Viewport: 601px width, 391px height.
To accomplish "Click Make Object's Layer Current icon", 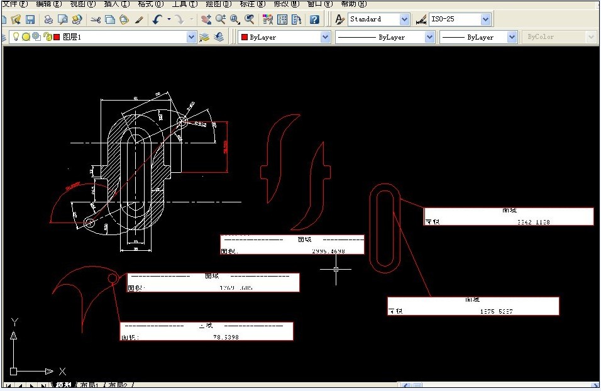I will tap(204, 37).
